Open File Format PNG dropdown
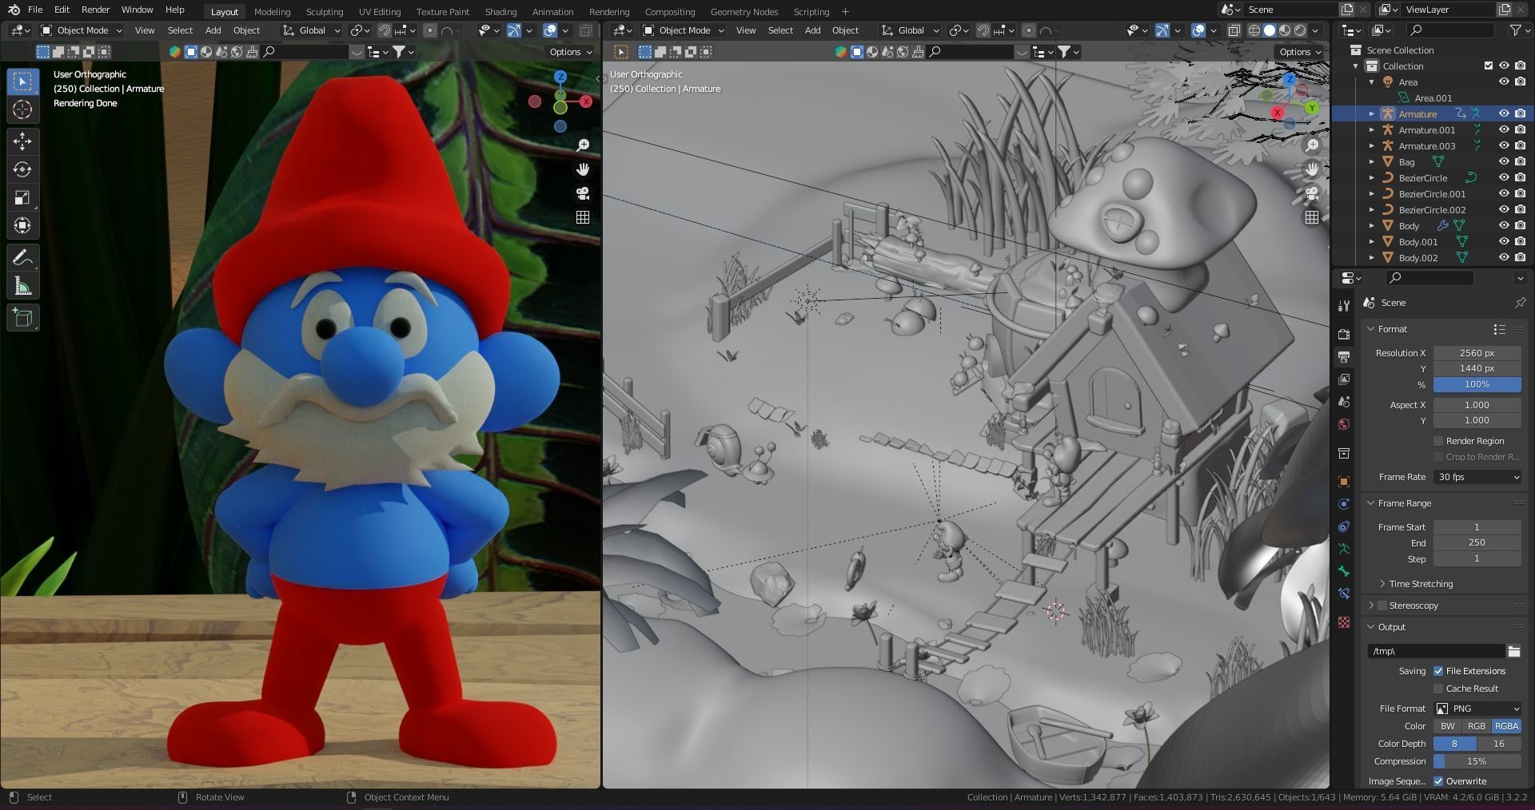1535x810 pixels. point(1477,709)
